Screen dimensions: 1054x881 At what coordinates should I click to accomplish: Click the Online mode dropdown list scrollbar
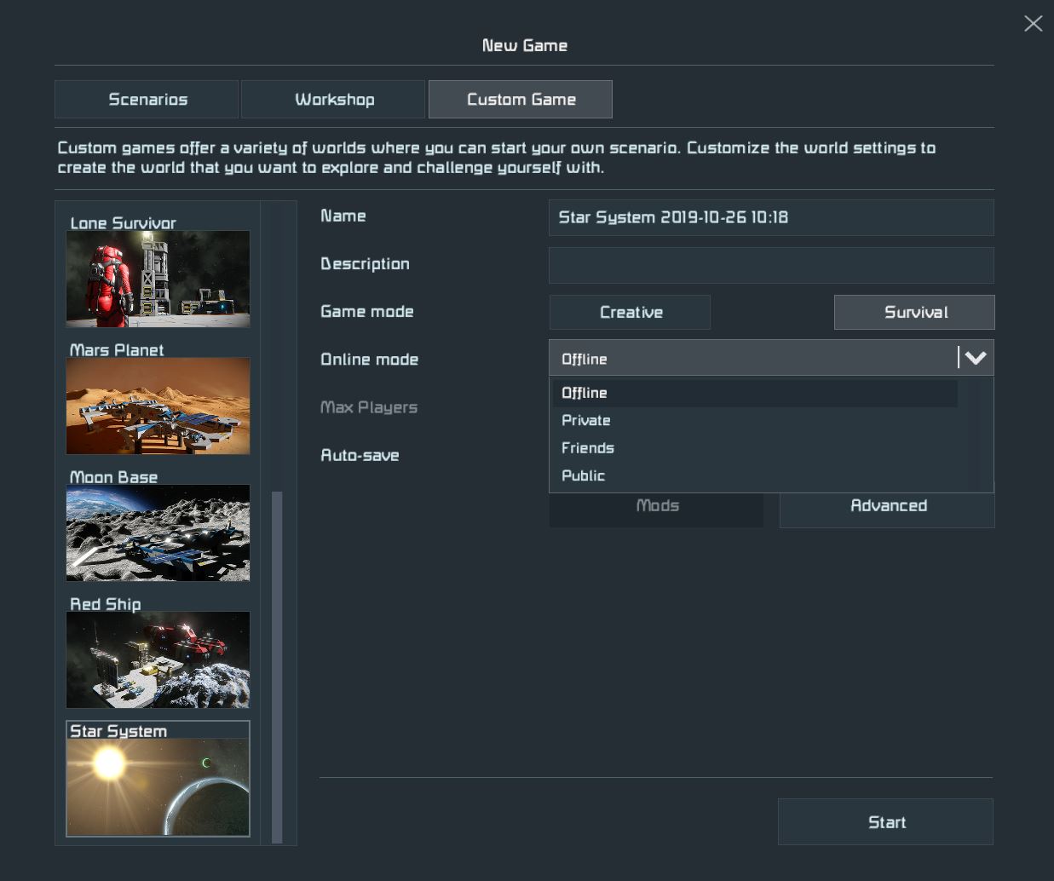tap(972, 434)
